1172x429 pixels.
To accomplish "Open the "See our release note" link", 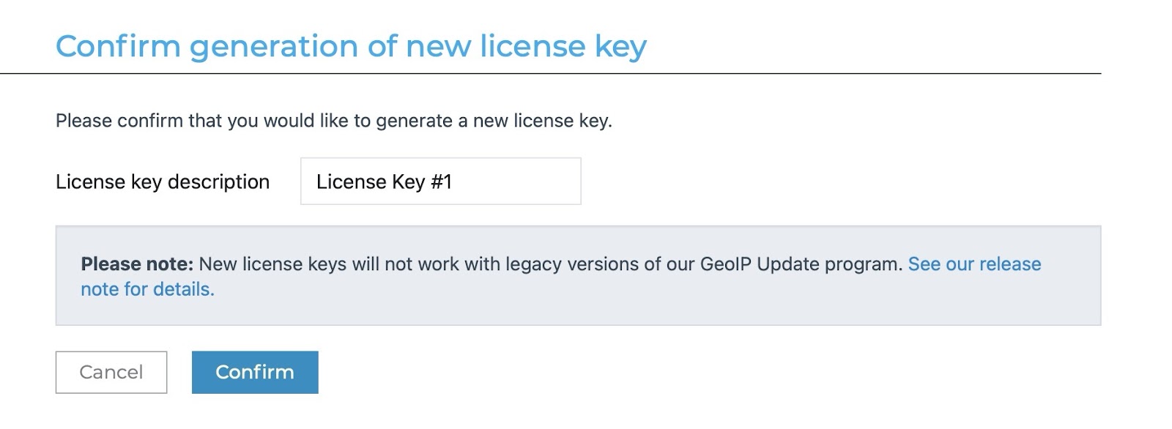I will (x=974, y=264).
